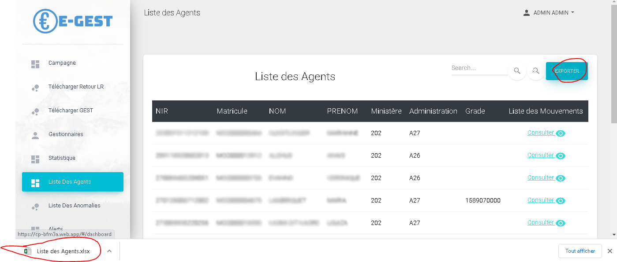617x262 pixels.
Task: Expand download options chevron for xlsx file
Action: point(109,251)
